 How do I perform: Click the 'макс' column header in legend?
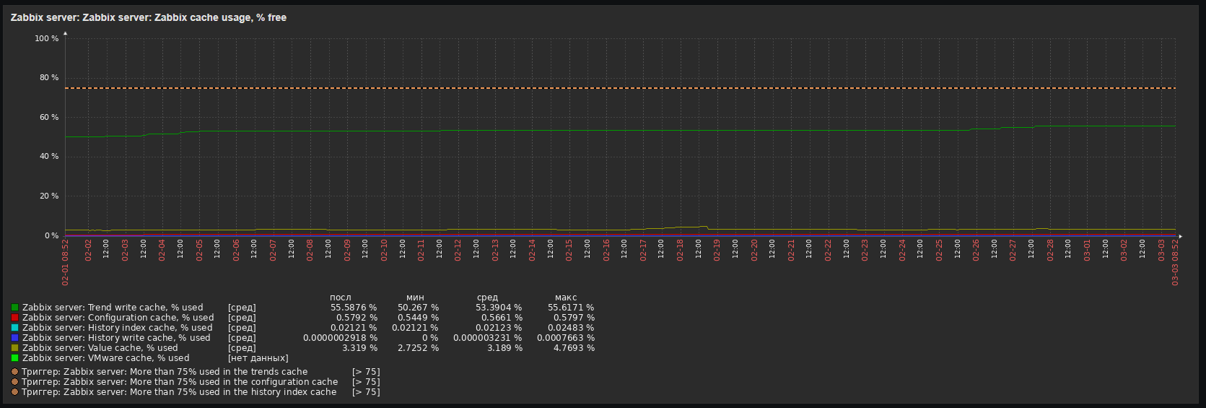[566, 298]
